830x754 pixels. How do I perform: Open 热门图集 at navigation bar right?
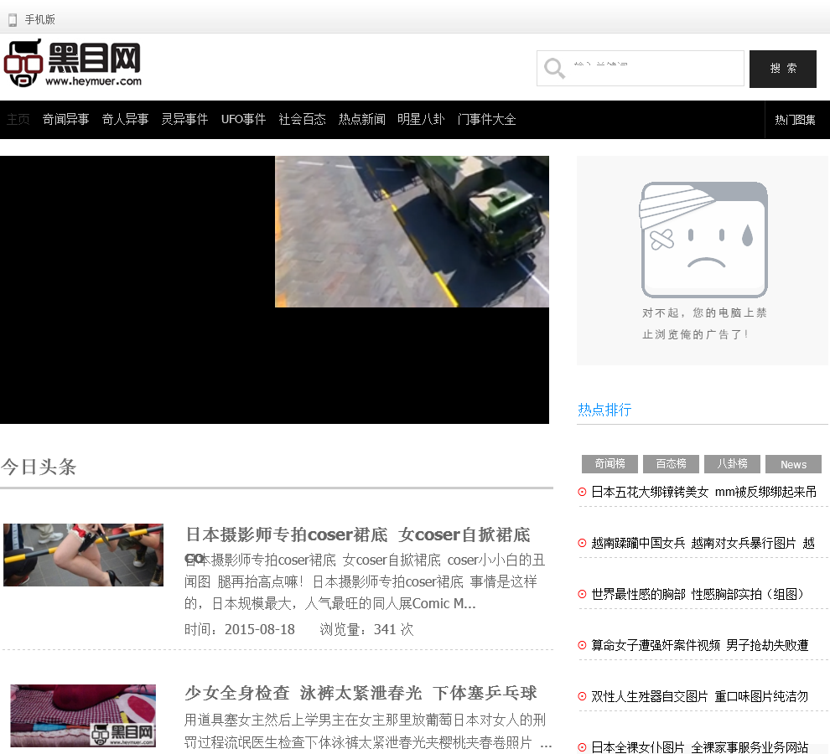point(795,120)
